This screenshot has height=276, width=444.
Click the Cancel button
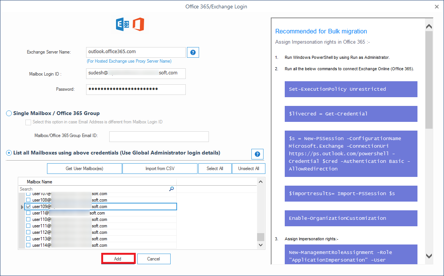tap(154, 259)
